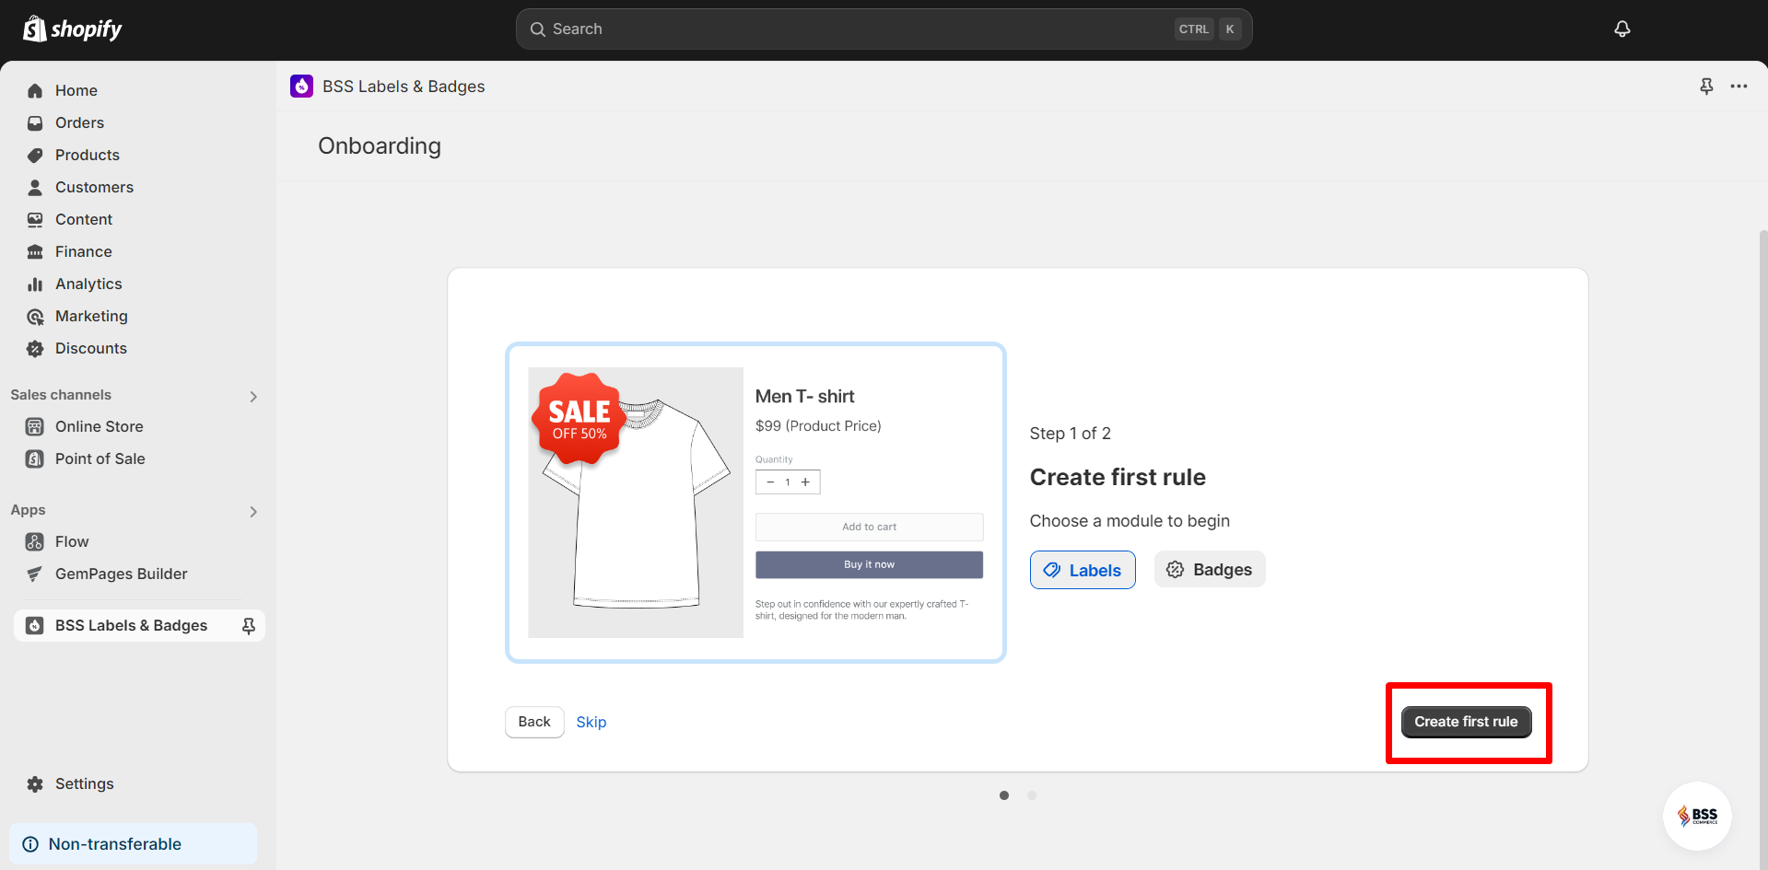The width and height of the screenshot is (1768, 870).
Task: Click the Create first rule button
Action: (1467, 722)
